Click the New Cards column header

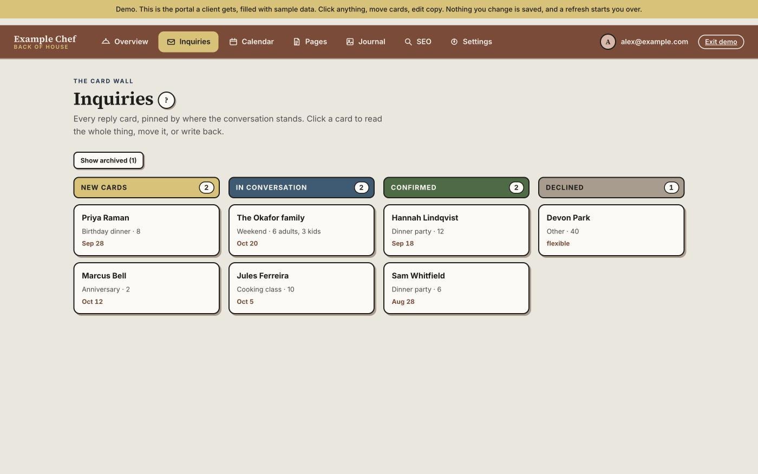(146, 187)
